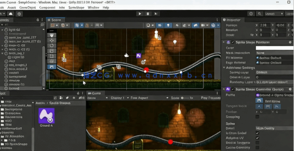Click the red spline control point in Scene
The height and width of the screenshot is (151, 294).
pos(146,70)
